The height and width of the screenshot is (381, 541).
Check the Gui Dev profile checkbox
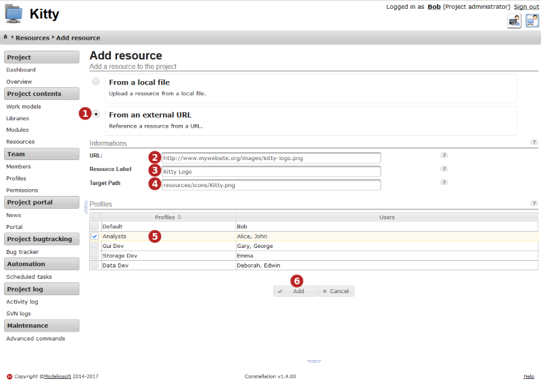pos(95,246)
